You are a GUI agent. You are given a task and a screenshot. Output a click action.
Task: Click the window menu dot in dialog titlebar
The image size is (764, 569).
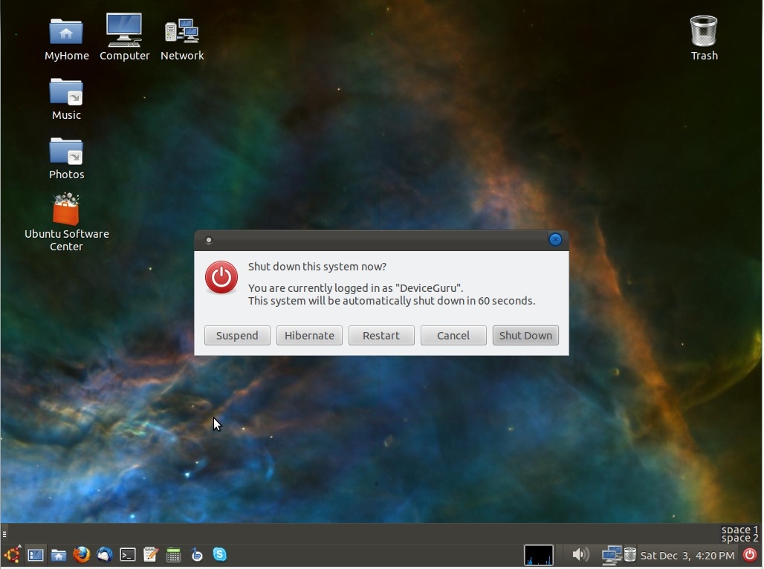(x=209, y=240)
